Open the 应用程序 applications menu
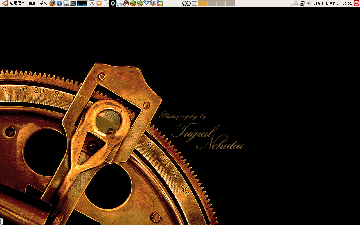 (x=13, y=3)
